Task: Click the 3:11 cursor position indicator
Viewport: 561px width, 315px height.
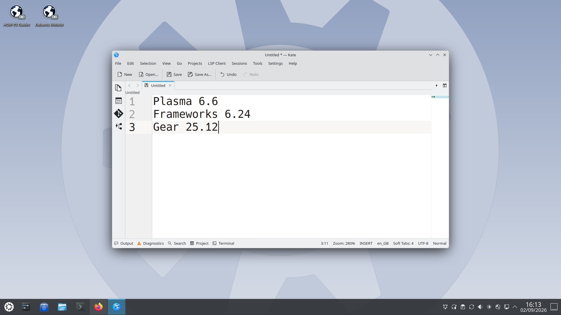Action: [x=324, y=243]
